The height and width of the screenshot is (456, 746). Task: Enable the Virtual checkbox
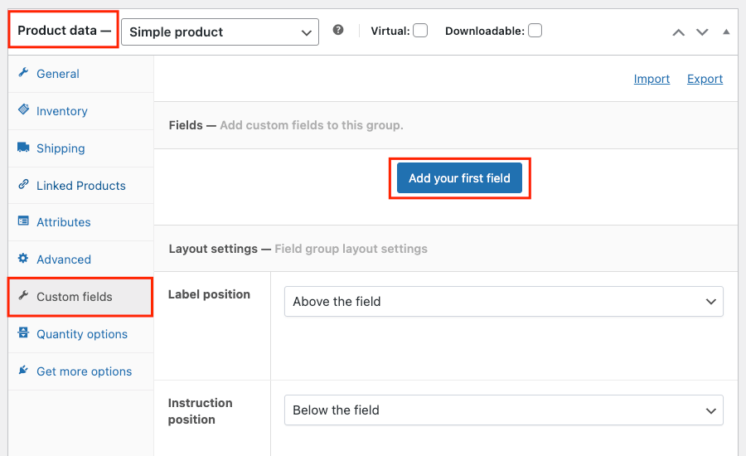(x=420, y=31)
